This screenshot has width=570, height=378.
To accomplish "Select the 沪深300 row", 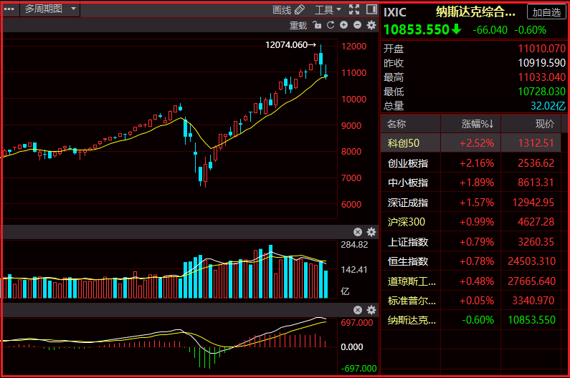I will click(471, 221).
